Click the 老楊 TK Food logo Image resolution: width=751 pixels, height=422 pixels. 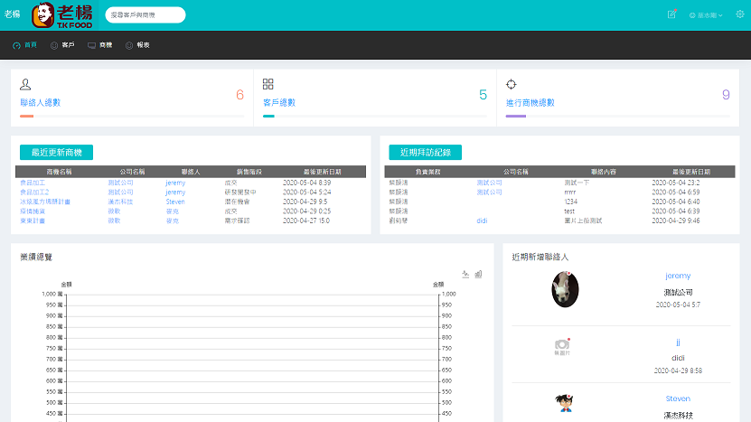tap(62, 15)
